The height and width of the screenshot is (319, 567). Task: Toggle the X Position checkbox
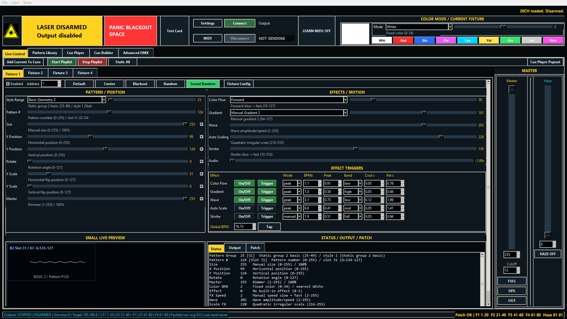coord(201,137)
